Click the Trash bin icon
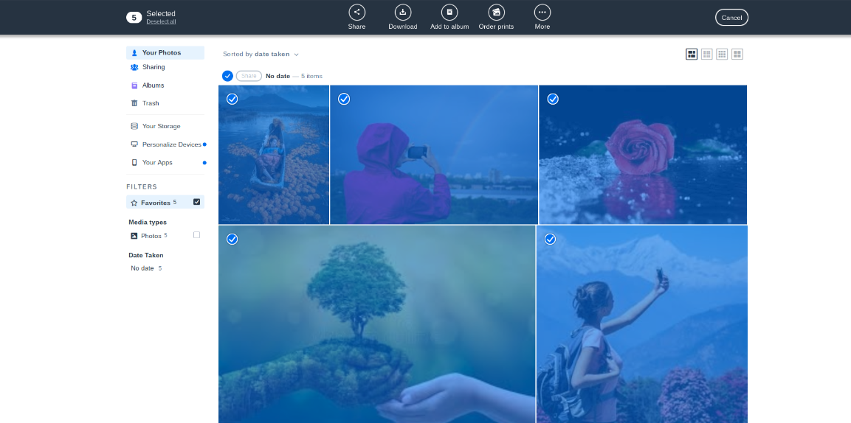The height and width of the screenshot is (423, 851). point(134,103)
